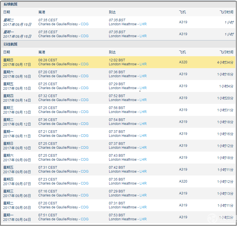Click departure time 07:51 CEST
The image size is (237, 226).
tap(48, 215)
